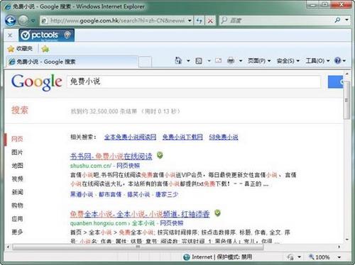Select the 网页 search category
Image resolution: width=355 pixels, height=265 pixels.
(17, 139)
